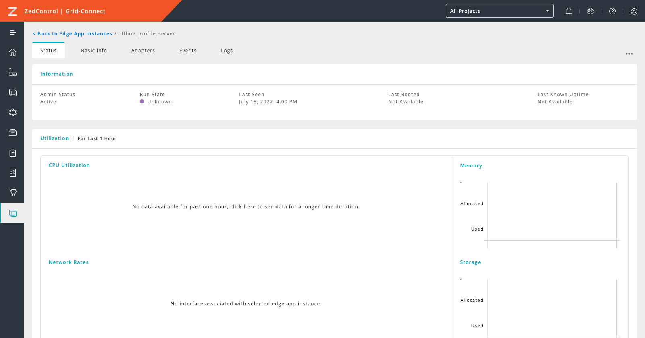Image resolution: width=645 pixels, height=338 pixels.
Task: Click Last Known Uptime Not Available value
Action: pos(555,102)
